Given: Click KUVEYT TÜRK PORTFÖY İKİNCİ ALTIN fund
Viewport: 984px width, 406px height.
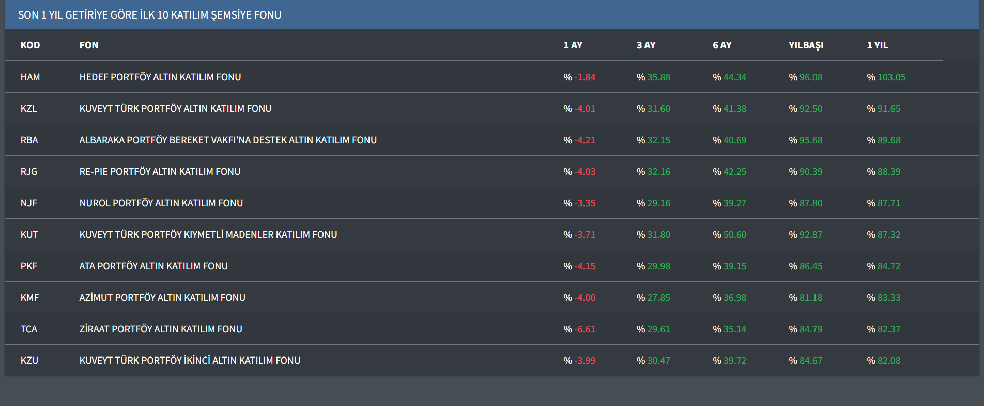Looking at the screenshot, I should click(x=190, y=361).
